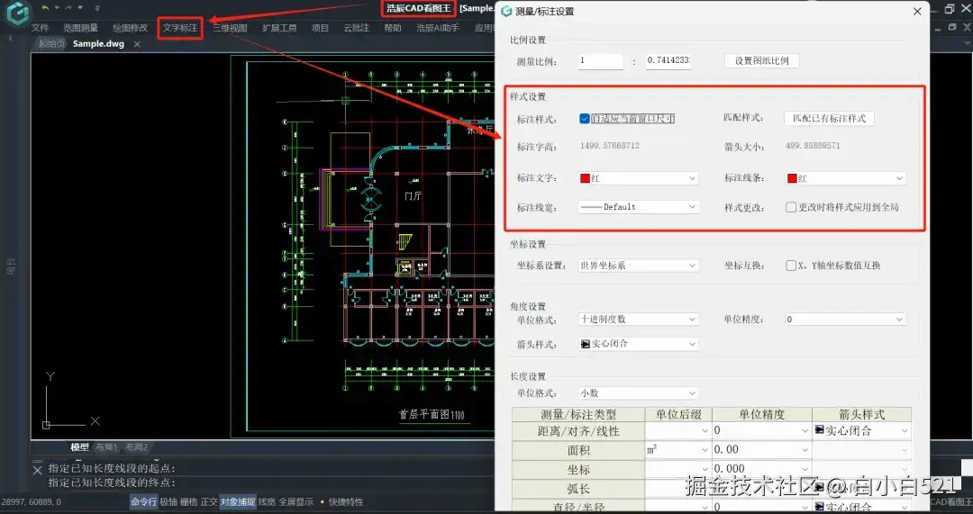The height and width of the screenshot is (514, 973).
Task: Switch to Sample.dwg tab
Action: pos(98,44)
